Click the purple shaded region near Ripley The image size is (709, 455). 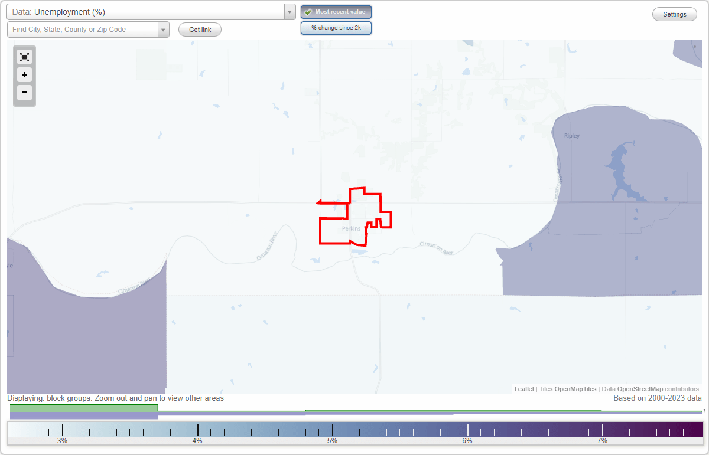pos(585,148)
